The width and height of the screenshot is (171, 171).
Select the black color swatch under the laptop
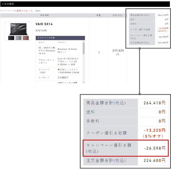coord(11,38)
